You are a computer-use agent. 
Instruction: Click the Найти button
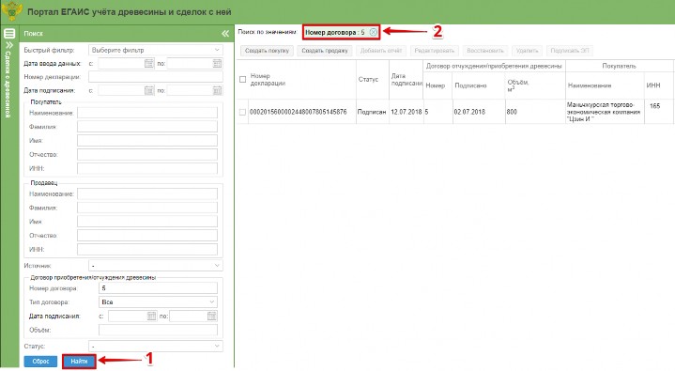click(79, 361)
